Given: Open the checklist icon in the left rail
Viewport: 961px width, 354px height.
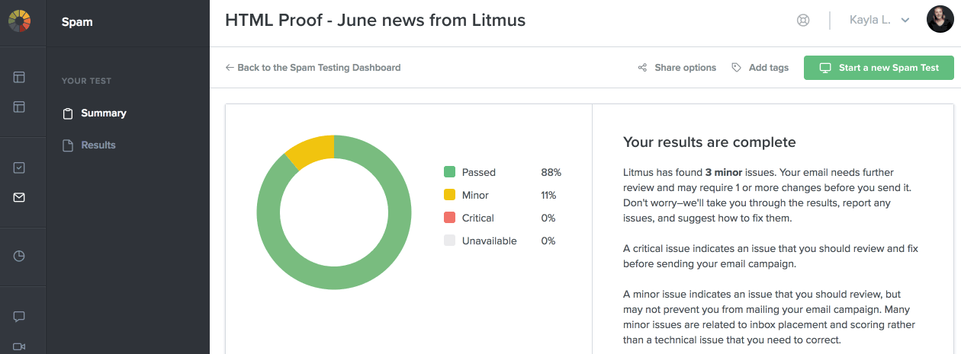Looking at the screenshot, I should 19,167.
